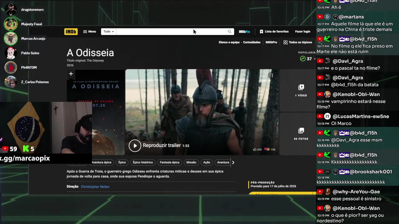Expand the Tudo search category dropdown
This screenshot has width=399, height=224.
[x=108, y=31]
